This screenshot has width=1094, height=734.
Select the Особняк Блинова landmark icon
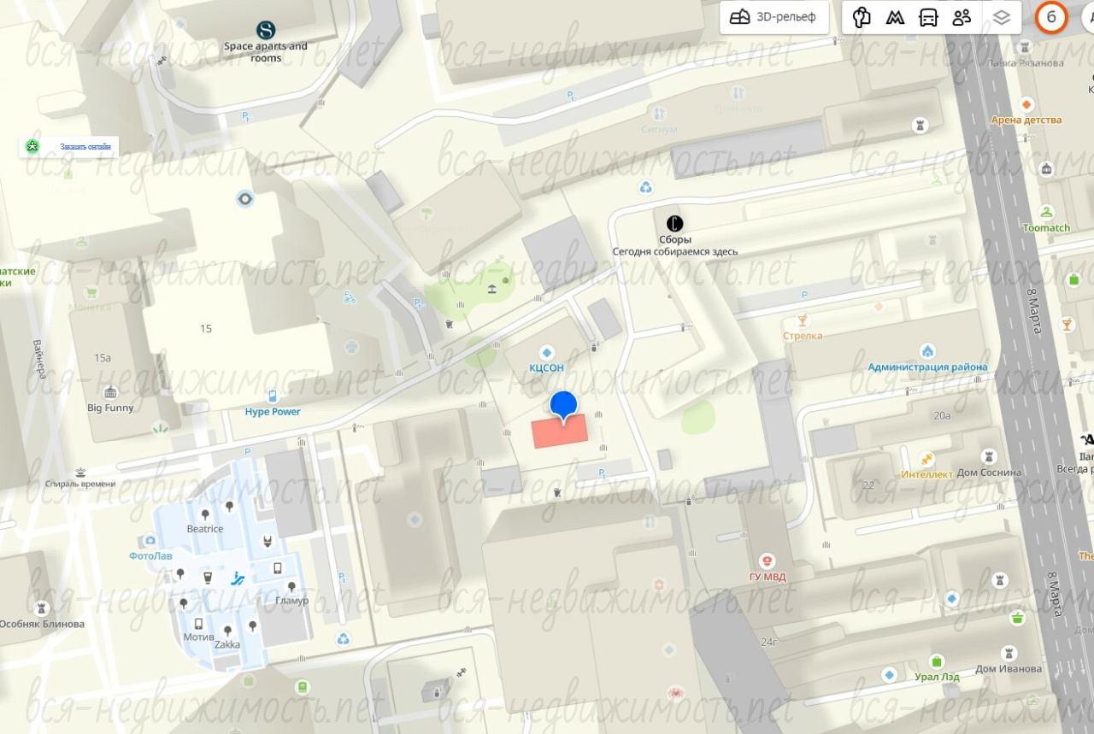(x=41, y=608)
